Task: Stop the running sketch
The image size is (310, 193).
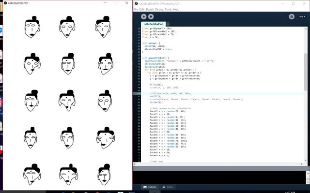Action: coord(151,16)
